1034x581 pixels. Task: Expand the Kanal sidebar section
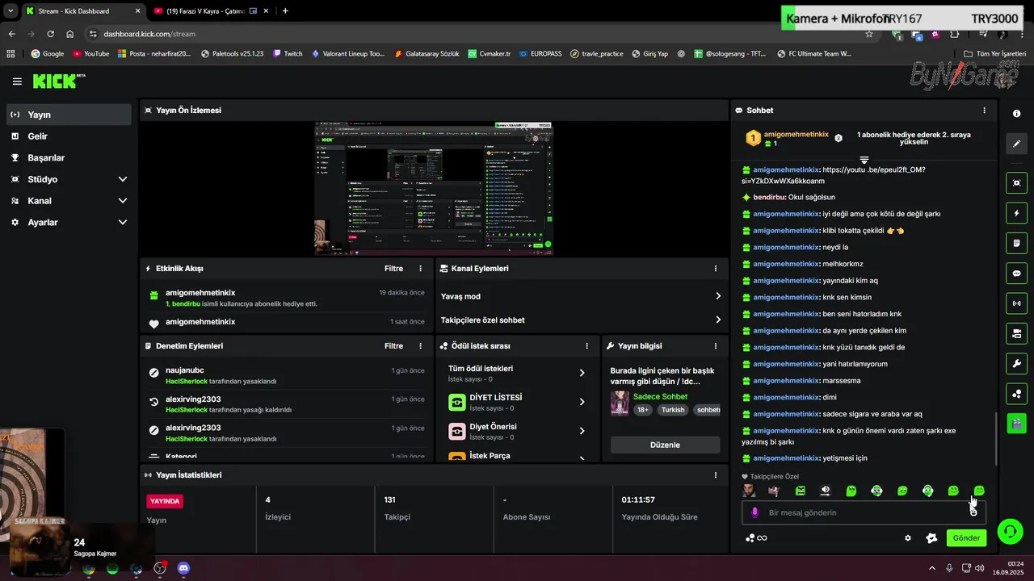coord(69,201)
